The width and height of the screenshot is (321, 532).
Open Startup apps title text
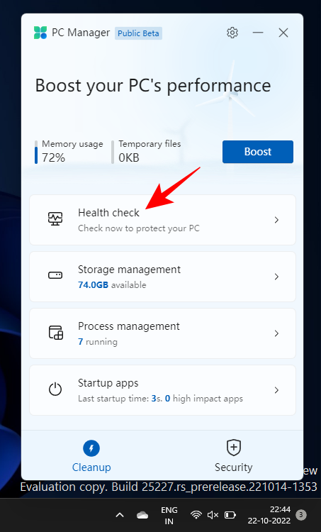(108, 383)
